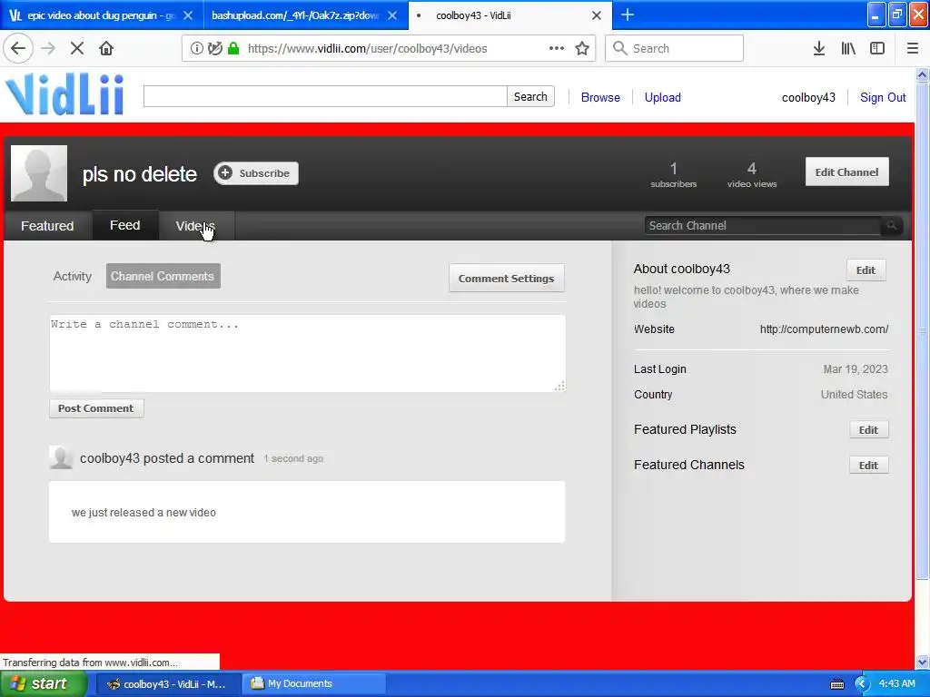
Task: Bookmark this page with the star icon
Action: coord(582,48)
